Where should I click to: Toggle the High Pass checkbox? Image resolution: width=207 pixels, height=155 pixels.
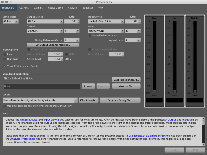click(5, 59)
